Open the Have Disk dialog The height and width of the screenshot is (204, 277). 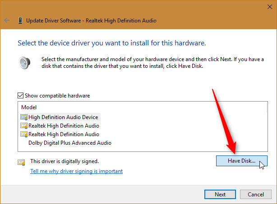pyautogui.click(x=242, y=161)
